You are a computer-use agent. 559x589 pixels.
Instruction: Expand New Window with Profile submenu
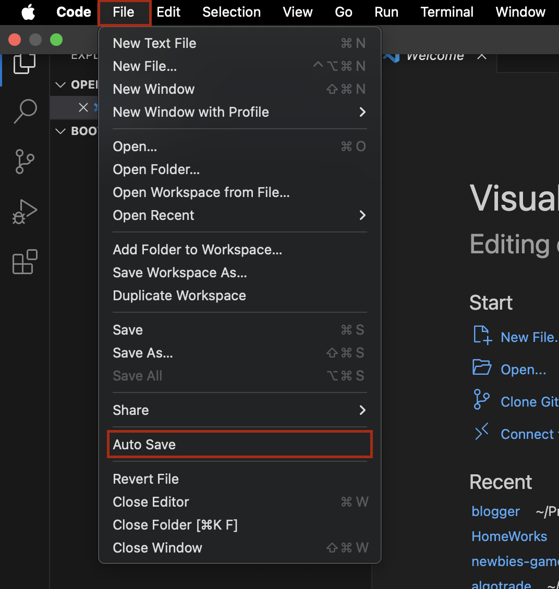tap(240, 112)
